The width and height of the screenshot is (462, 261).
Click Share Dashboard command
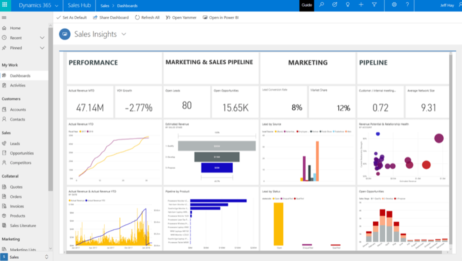pyautogui.click(x=111, y=17)
